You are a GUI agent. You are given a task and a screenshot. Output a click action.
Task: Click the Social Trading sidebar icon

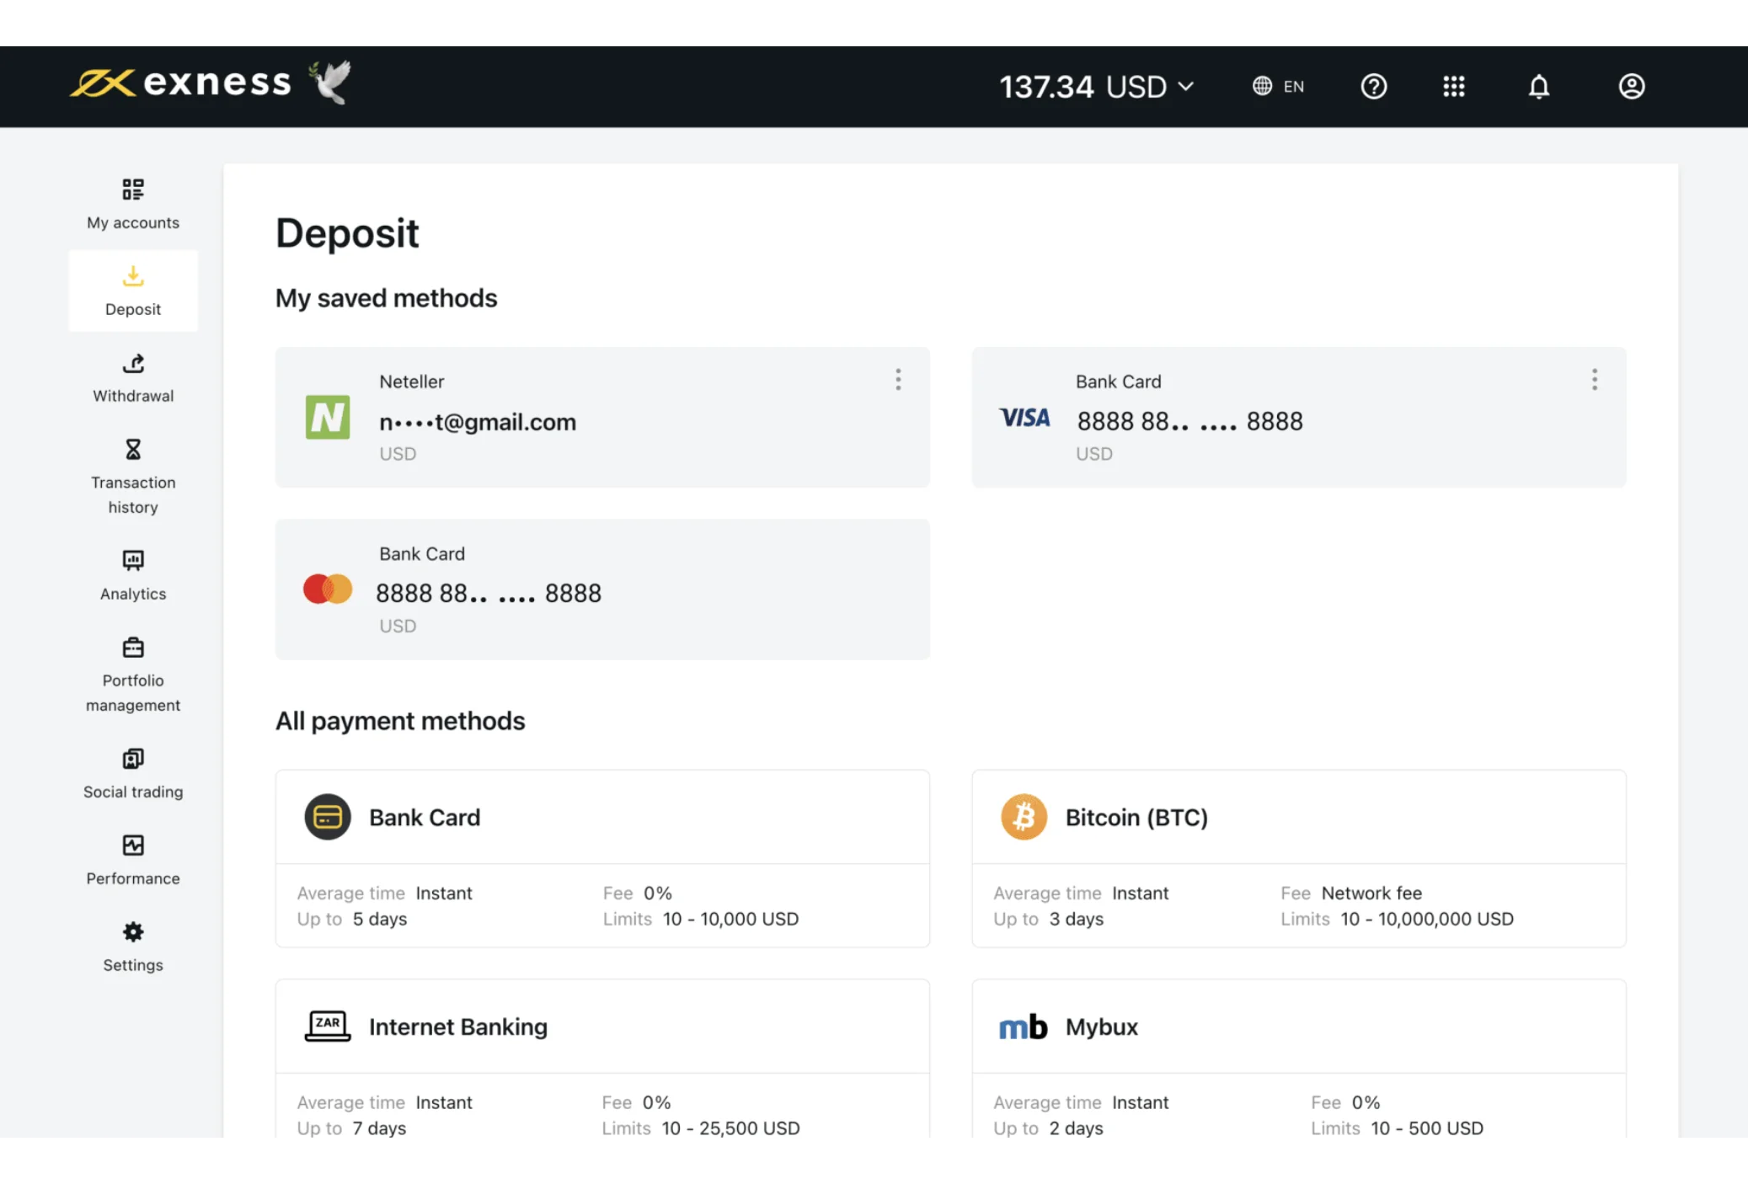132,760
